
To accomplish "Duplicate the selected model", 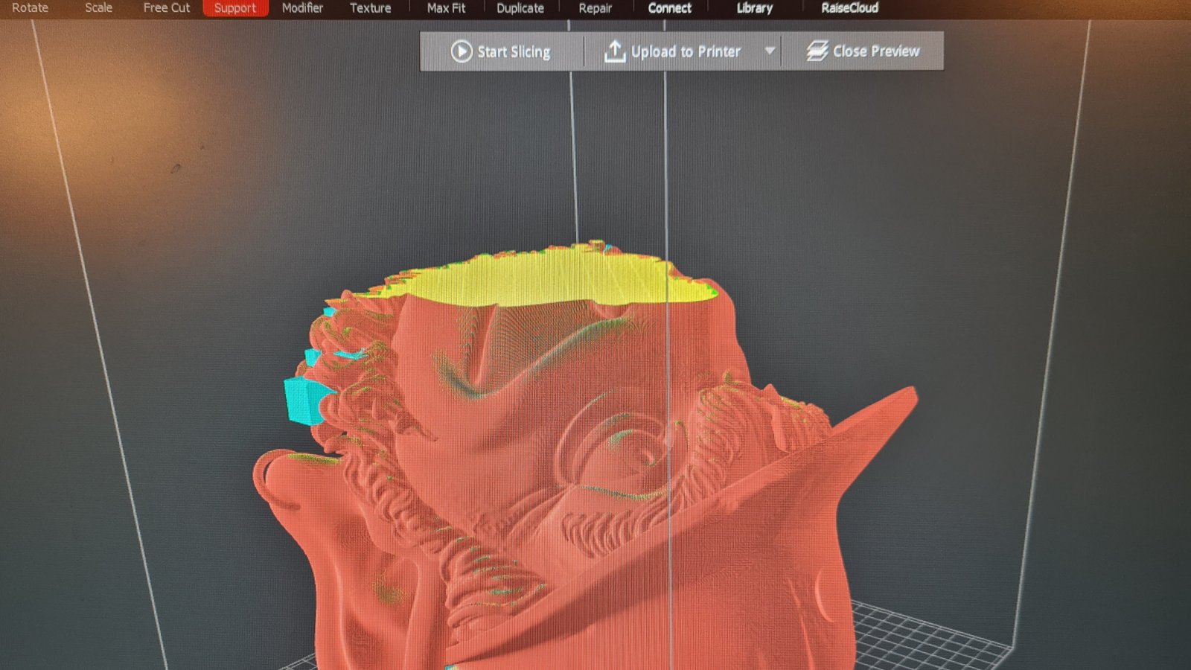I will [520, 8].
